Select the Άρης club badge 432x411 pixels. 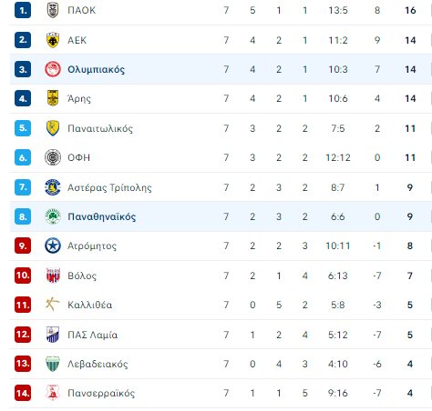point(53,98)
